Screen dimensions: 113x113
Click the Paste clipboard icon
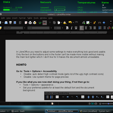click(x=59, y=23)
